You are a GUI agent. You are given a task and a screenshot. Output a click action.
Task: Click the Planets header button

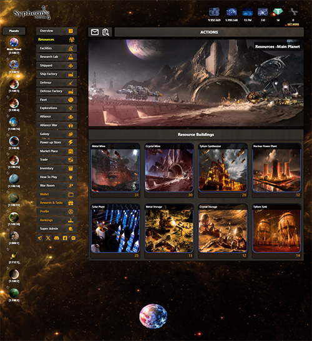pos(14,31)
